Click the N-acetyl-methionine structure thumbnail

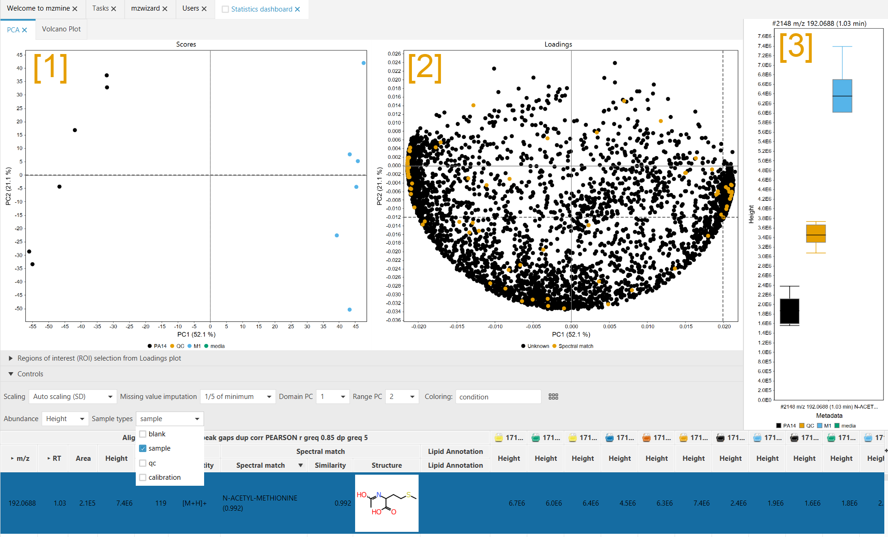pos(387,503)
